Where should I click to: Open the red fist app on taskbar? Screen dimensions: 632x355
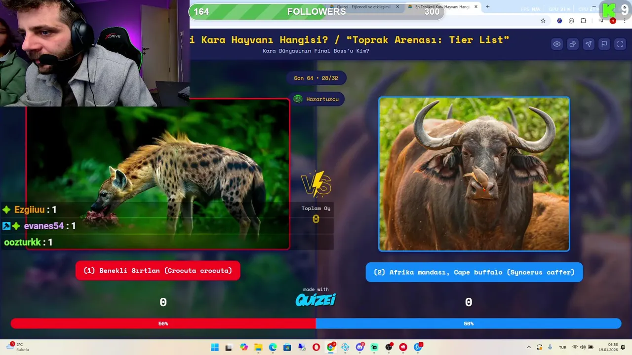tap(403, 348)
